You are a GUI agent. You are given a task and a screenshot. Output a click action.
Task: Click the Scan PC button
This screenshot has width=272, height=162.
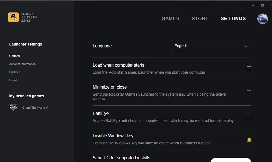click(x=231, y=160)
